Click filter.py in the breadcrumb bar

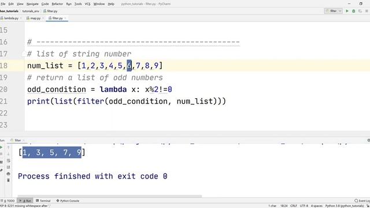click(50, 11)
